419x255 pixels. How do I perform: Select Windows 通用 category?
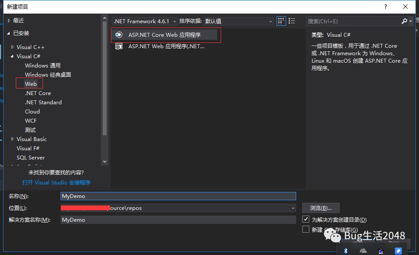43,66
